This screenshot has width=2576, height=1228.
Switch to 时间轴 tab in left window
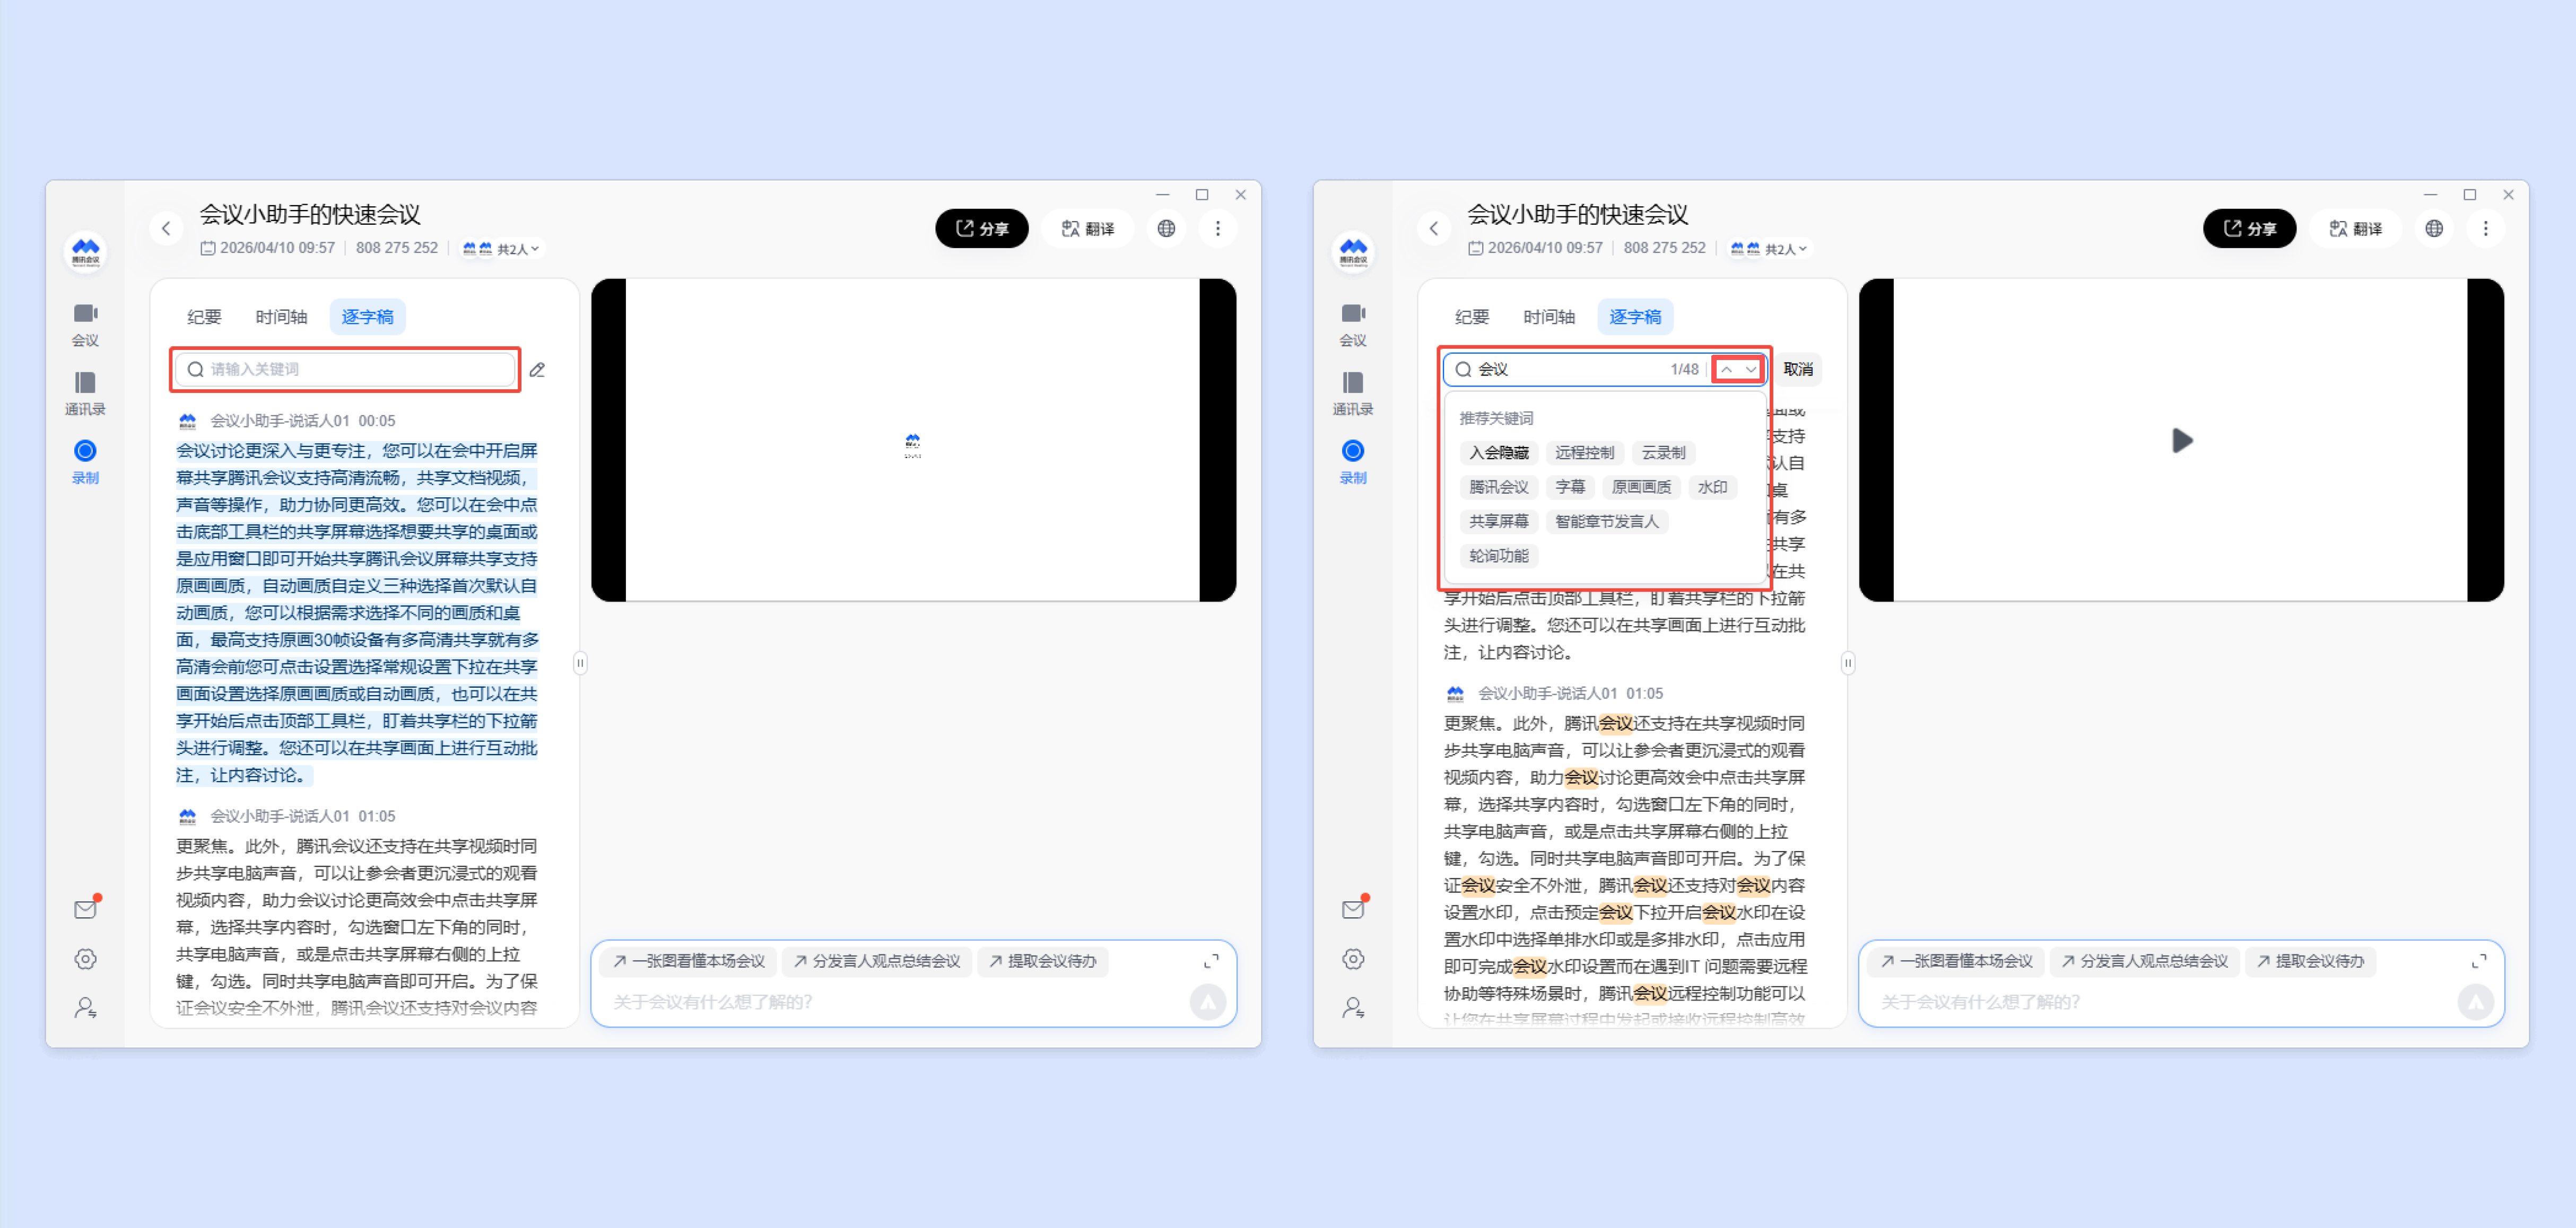[x=281, y=317]
